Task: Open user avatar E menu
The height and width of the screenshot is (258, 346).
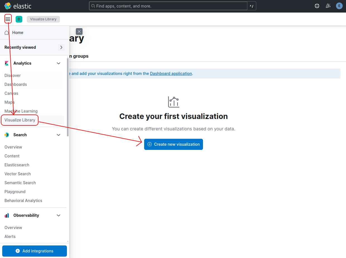Action: click(x=339, y=6)
